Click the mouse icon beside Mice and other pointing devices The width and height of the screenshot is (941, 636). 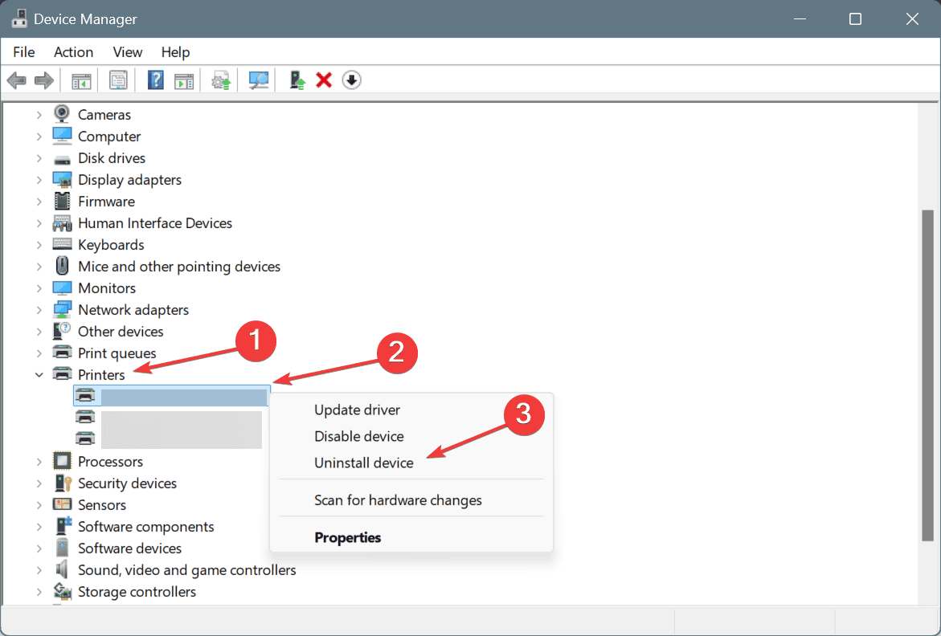pyautogui.click(x=62, y=266)
